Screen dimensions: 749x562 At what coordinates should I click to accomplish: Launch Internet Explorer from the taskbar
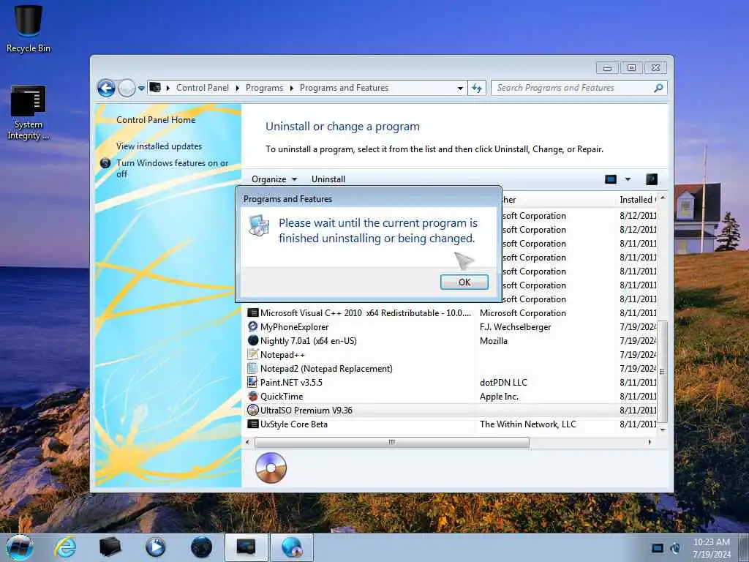click(65, 547)
